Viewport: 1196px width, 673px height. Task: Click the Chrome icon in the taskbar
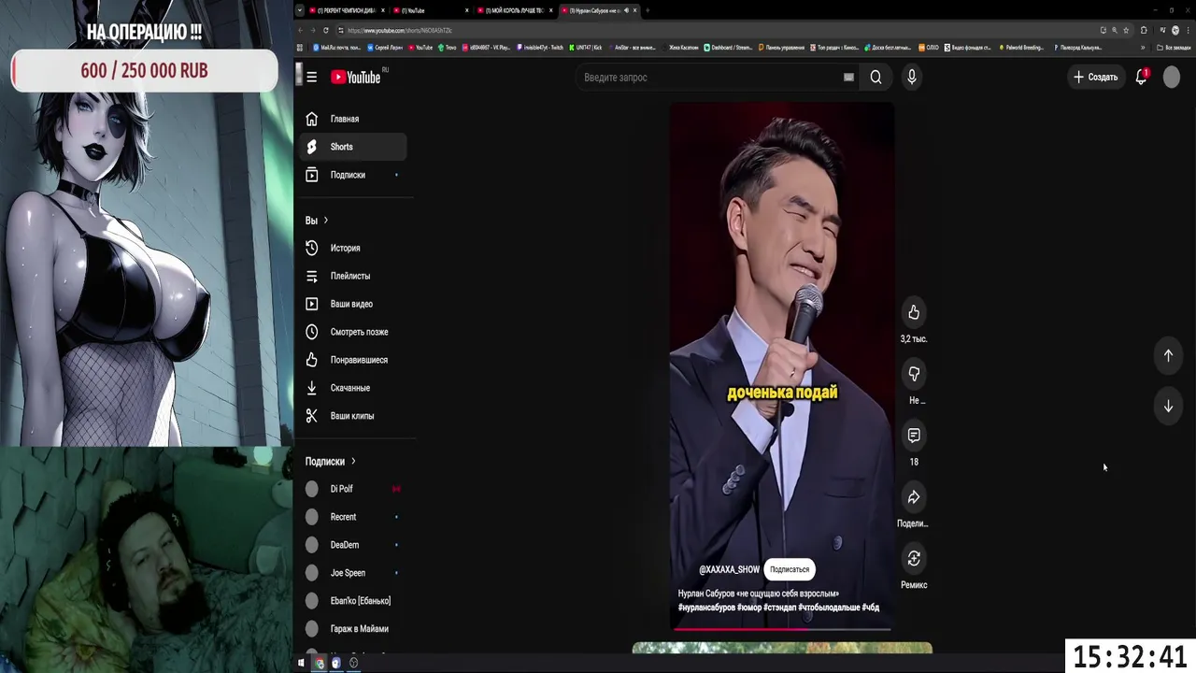(319, 663)
